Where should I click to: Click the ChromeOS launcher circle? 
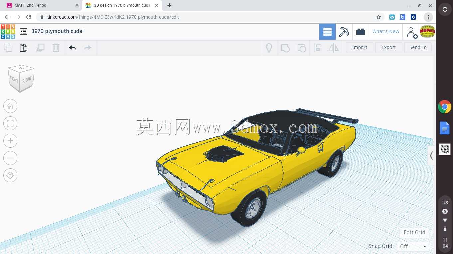point(445,10)
